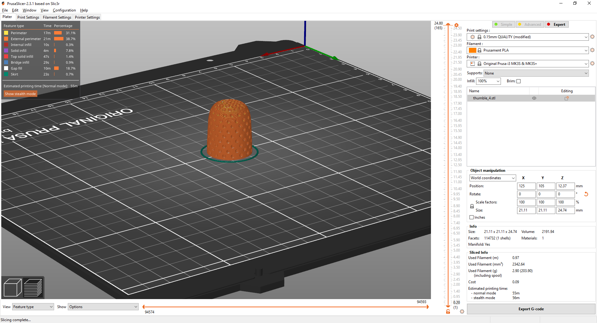Click Export G-code button
597x323 pixels.
[531, 309]
